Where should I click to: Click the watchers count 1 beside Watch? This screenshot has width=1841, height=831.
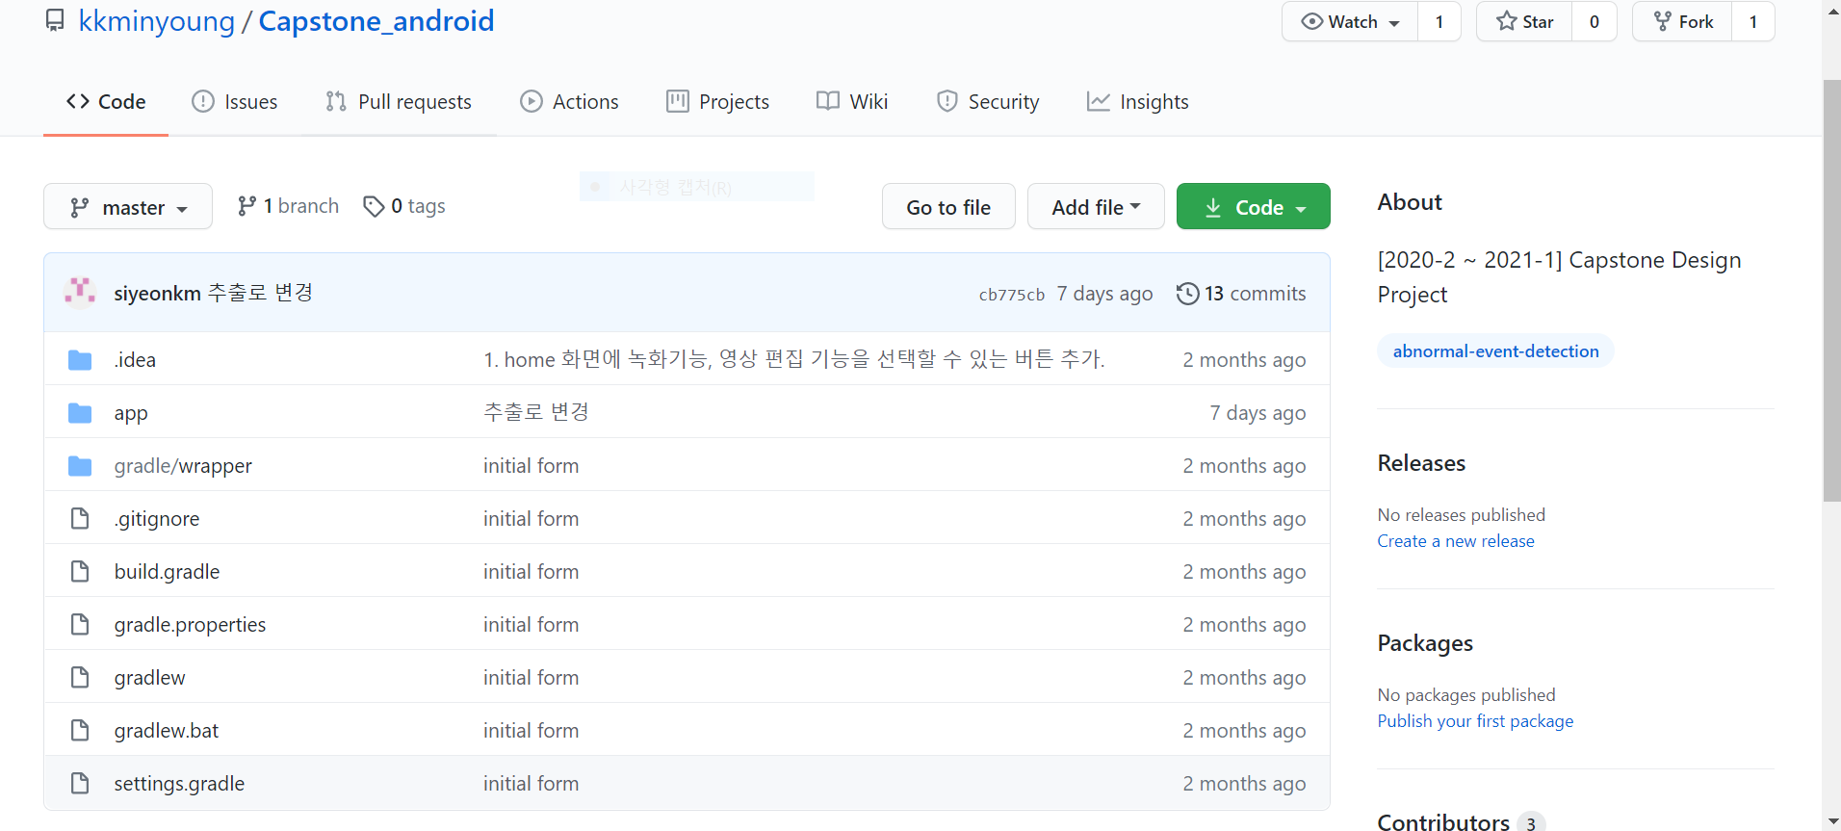pos(1439,21)
